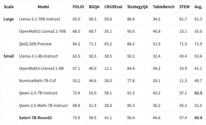Click the Large scale label
206x125 pixels.
pyautogui.click(x=8, y=19)
